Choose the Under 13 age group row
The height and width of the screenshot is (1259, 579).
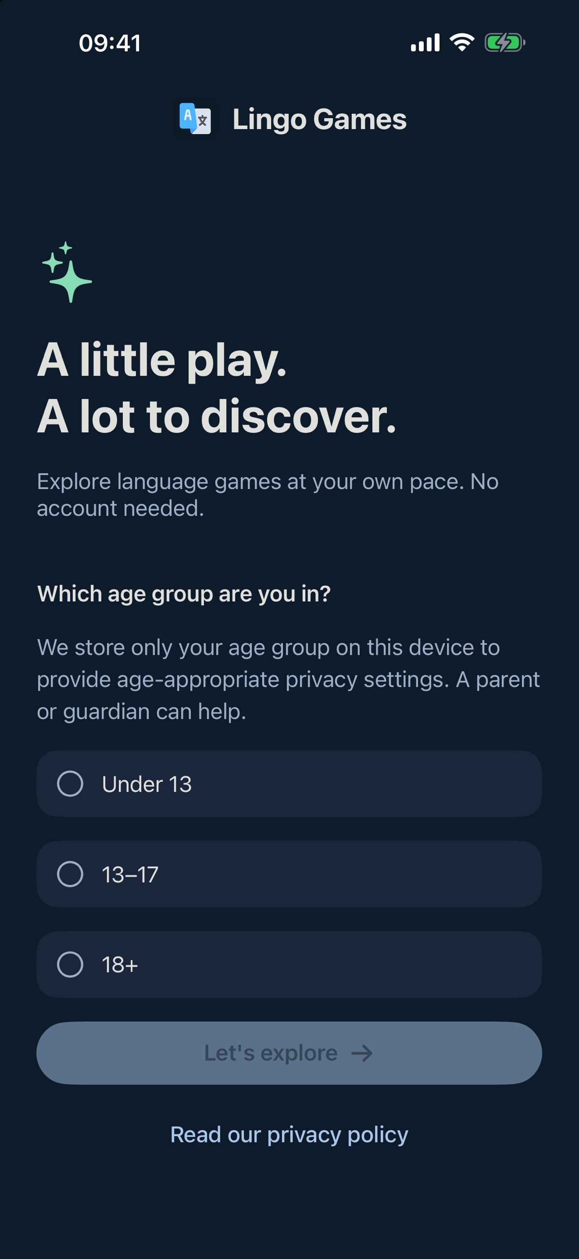pos(289,783)
